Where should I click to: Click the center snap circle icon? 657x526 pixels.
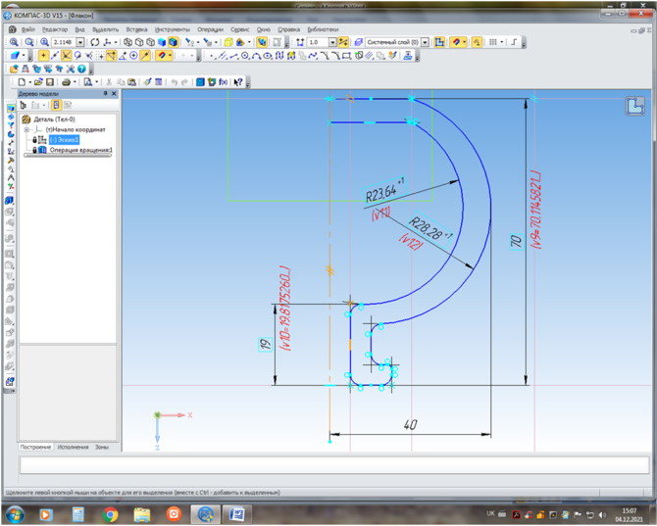click(x=133, y=56)
